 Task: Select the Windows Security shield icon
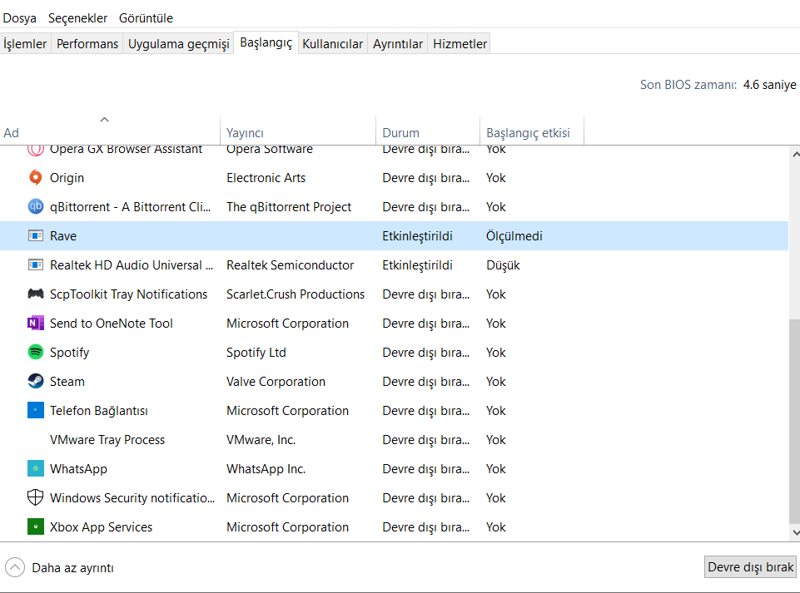click(35, 497)
